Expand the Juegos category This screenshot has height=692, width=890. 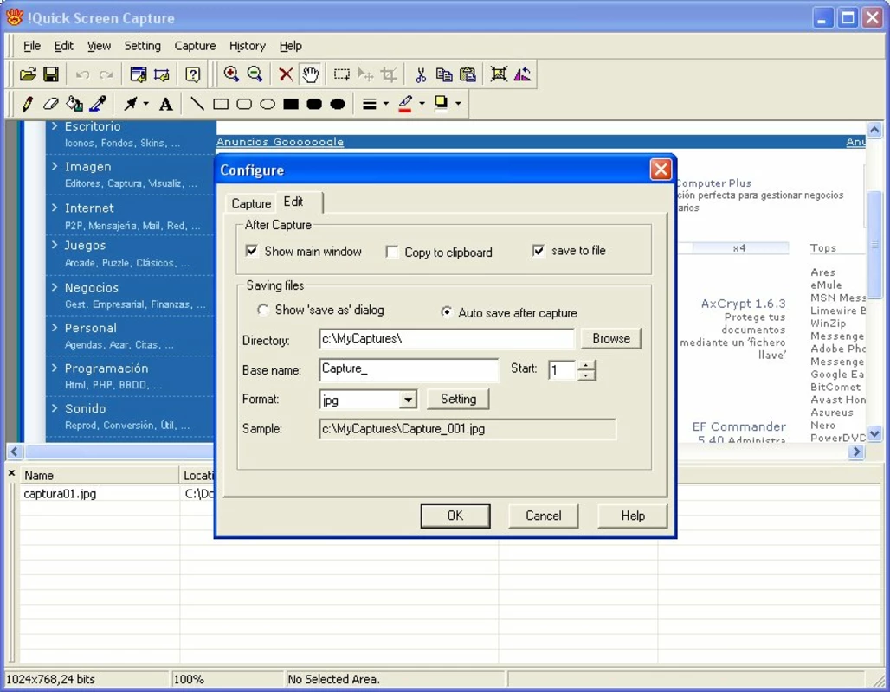tap(55, 245)
